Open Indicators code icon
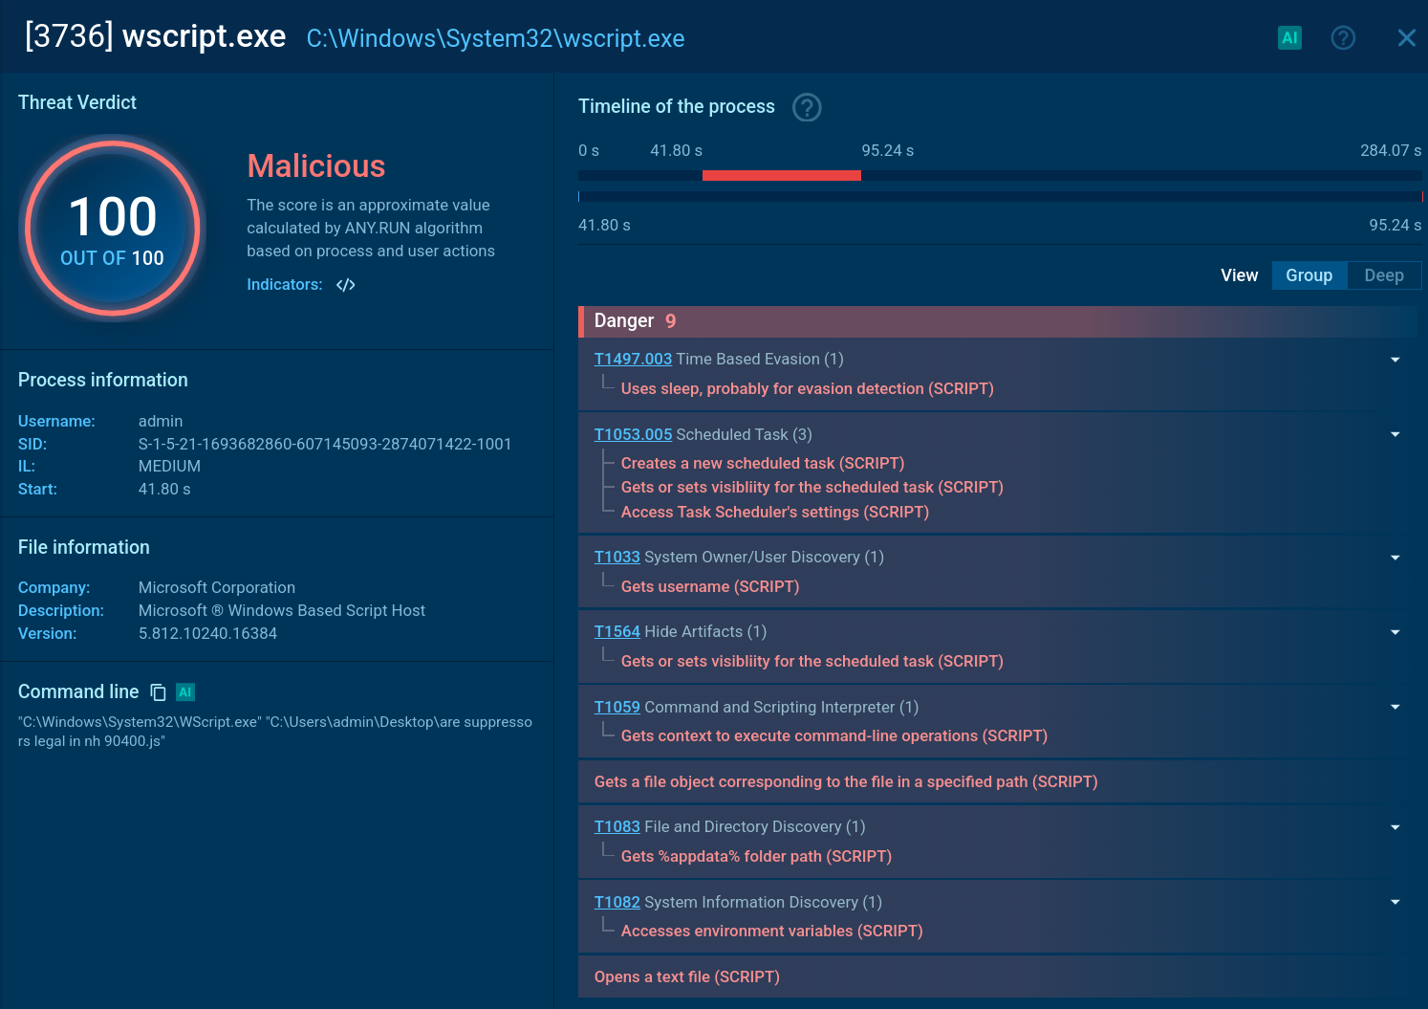 [x=346, y=285]
